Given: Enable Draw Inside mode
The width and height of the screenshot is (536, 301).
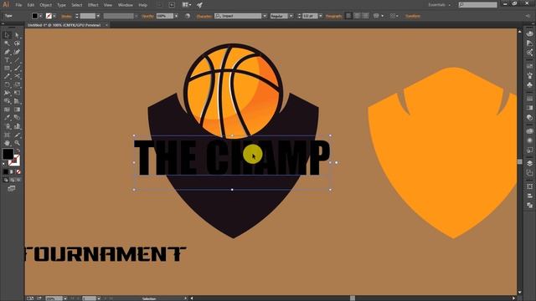Looking at the screenshot, I should point(18,180).
